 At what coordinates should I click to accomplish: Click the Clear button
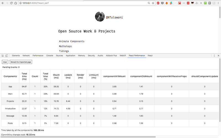coord(5,62)
